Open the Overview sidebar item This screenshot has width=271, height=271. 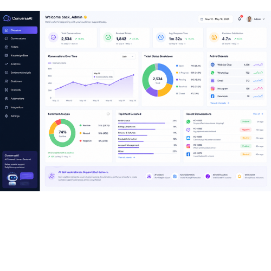pos(20,30)
